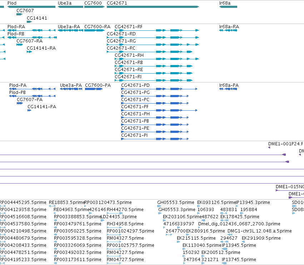Select transcript CG42671-RC label

[121, 48]
